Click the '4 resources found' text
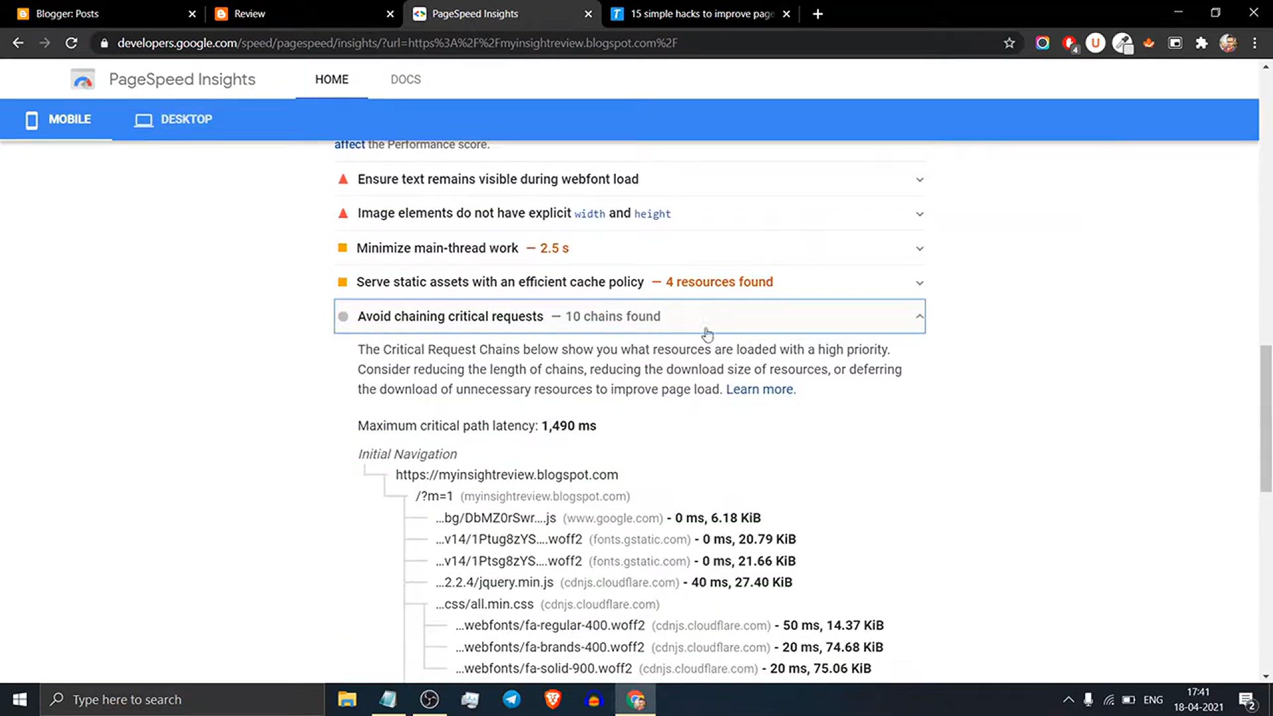This screenshot has width=1273, height=716. (x=719, y=282)
